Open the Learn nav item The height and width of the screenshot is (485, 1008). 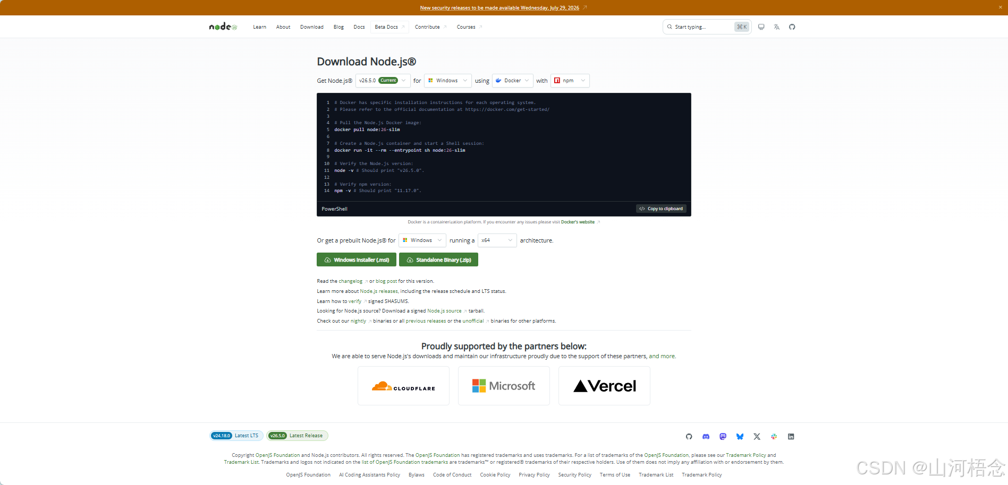[x=259, y=27]
